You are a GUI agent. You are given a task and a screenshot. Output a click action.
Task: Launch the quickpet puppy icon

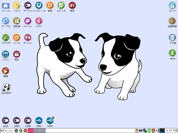(x=6, y=87)
